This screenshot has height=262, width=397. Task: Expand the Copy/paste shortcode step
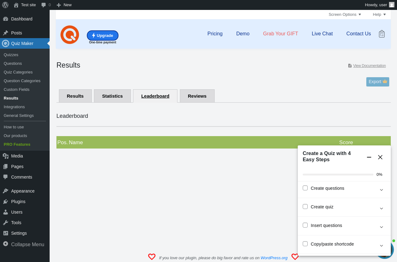381,246
